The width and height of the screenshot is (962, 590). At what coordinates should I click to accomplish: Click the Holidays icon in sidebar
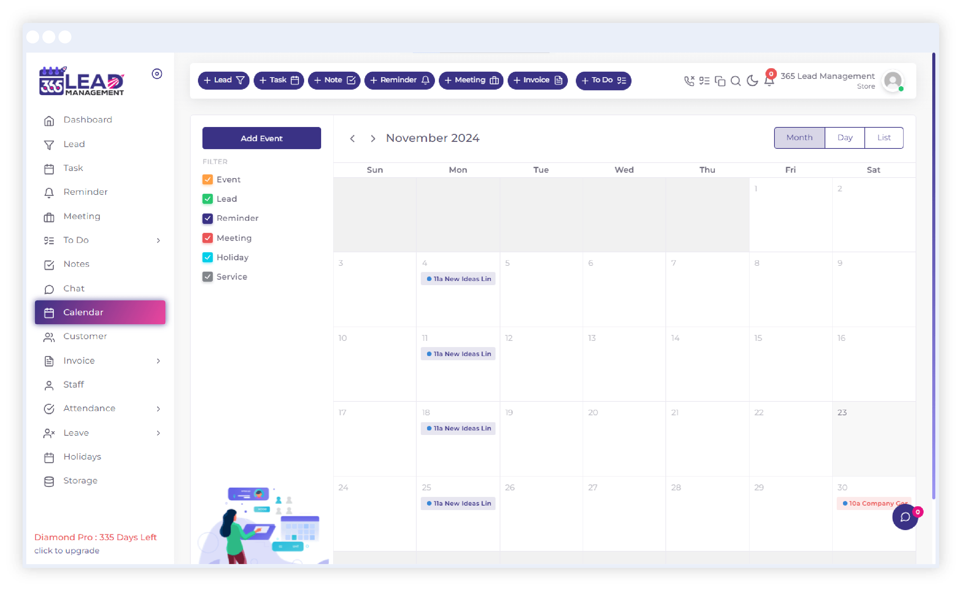pyautogui.click(x=49, y=456)
